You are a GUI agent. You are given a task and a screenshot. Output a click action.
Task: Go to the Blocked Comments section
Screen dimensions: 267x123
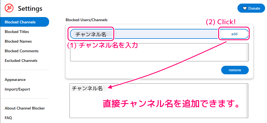tap(22, 51)
